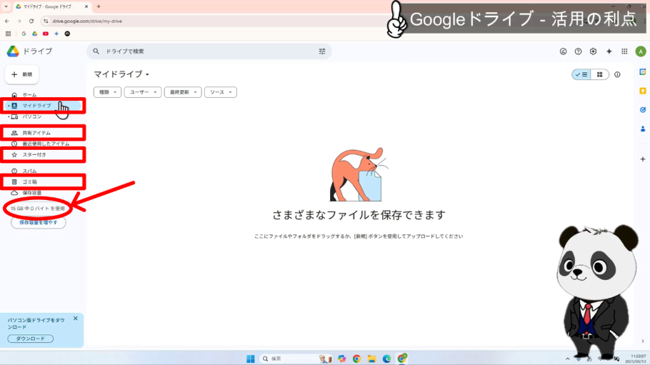
Task: Select マイドライブ in the sidebar
Action: click(43, 106)
